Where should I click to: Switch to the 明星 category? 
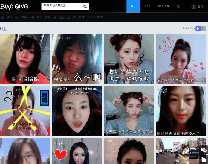click(48, 17)
